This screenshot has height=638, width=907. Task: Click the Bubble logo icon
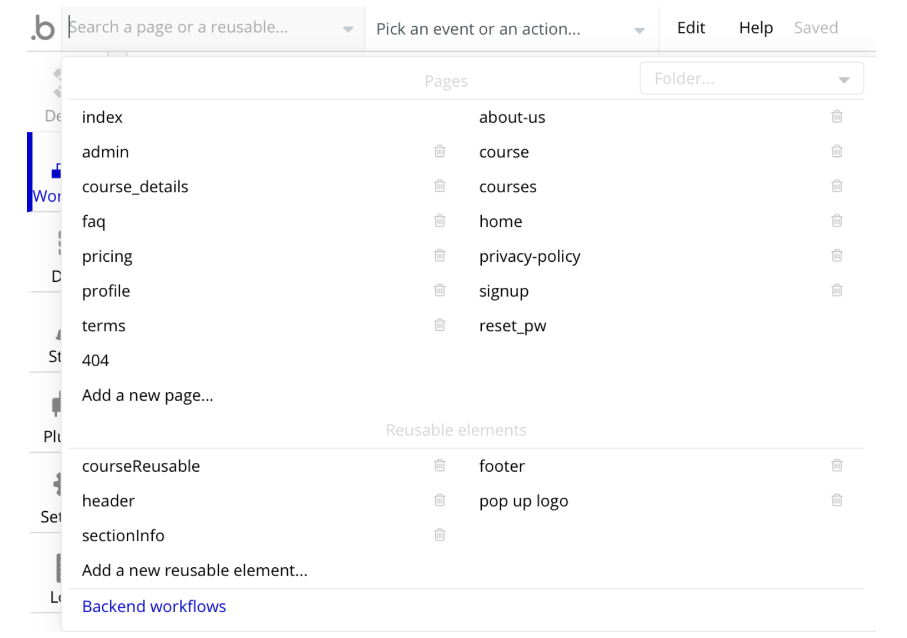click(43, 28)
